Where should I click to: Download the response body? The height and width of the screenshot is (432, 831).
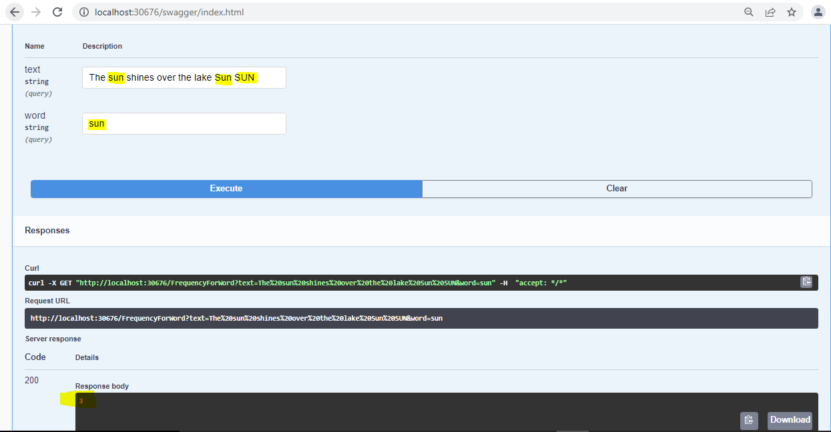click(790, 420)
